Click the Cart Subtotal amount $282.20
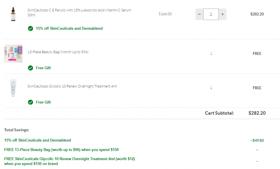The image size is (280, 169). (257, 113)
